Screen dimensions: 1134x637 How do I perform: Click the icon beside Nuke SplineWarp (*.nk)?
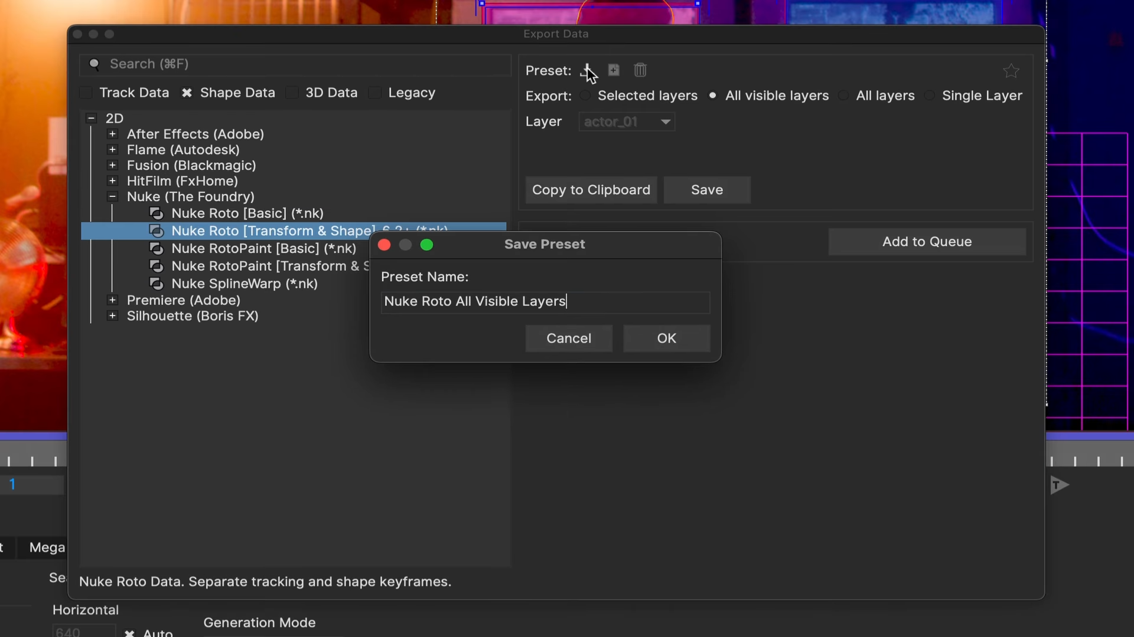(x=157, y=284)
